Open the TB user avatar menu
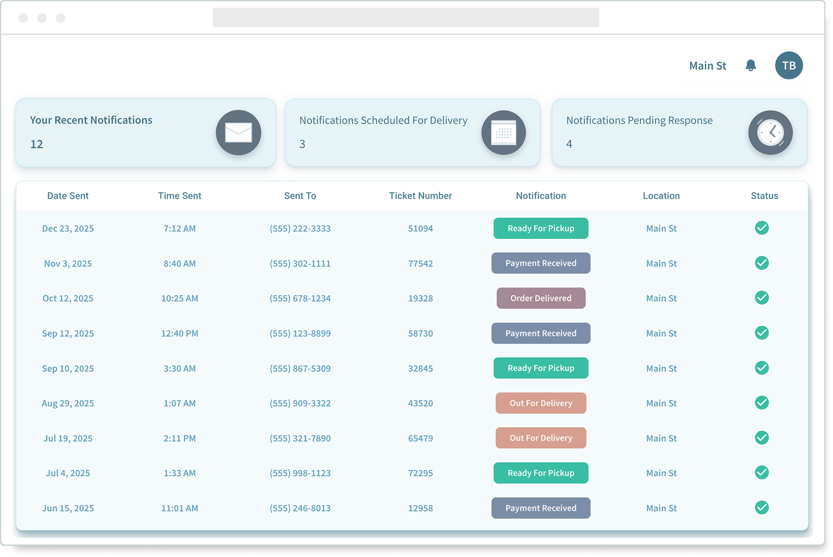The width and height of the screenshot is (833, 557). [x=788, y=65]
